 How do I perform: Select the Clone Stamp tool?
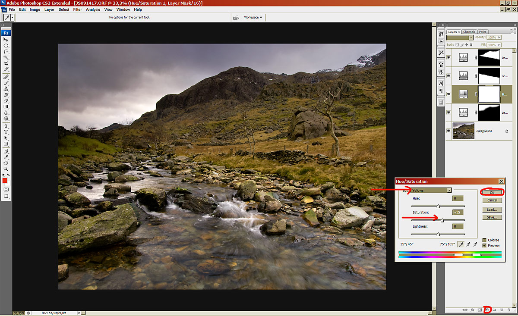(6, 88)
